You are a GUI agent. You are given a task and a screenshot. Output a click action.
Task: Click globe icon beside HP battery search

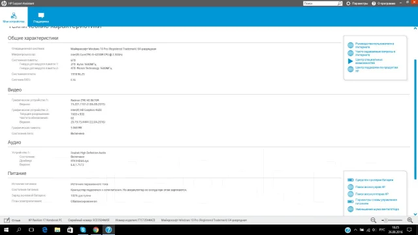pos(350,194)
